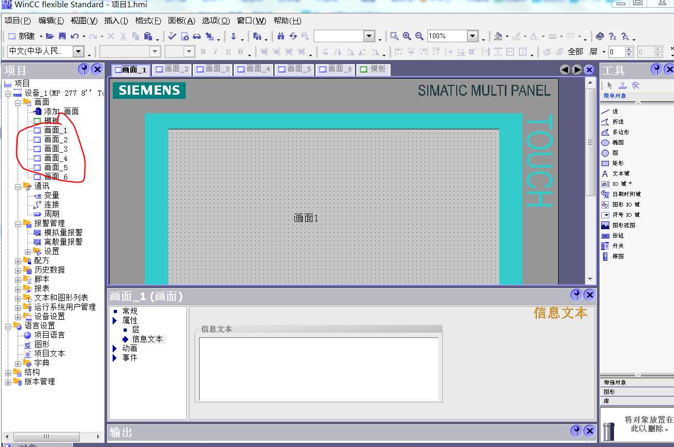Click the Zoom in magnifier icon
The width and height of the screenshot is (674, 447).
[407, 36]
